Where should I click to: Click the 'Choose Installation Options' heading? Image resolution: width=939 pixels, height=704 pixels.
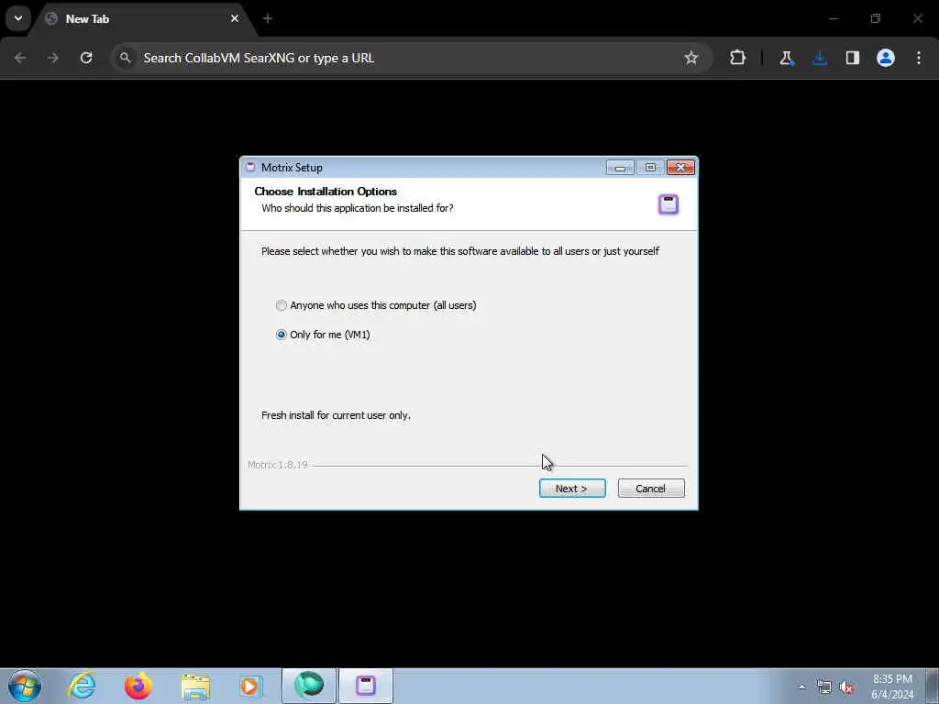[x=326, y=192]
